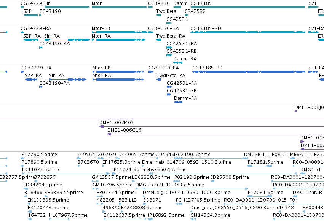The height and width of the screenshot is (221, 324).
Task: Click transcript label CG42531-RA
Action: coord(182,44)
